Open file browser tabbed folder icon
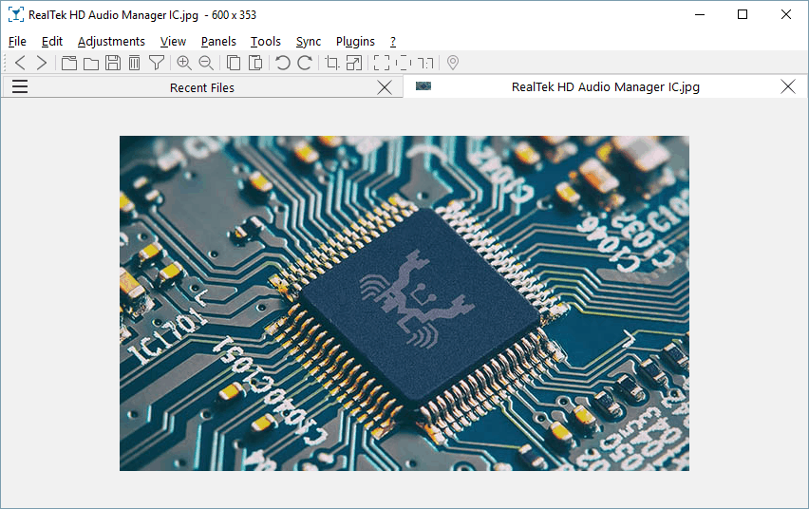Viewport: 809px width, 509px height. pos(69,63)
